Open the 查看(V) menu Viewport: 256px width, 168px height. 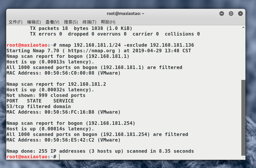(52, 22)
